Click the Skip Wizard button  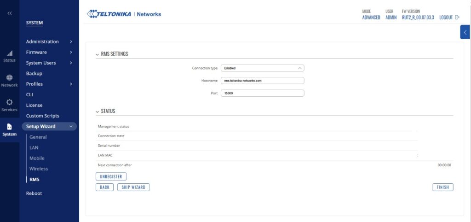coord(133,187)
